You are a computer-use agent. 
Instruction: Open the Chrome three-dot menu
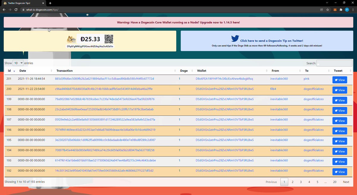tap(353, 9)
